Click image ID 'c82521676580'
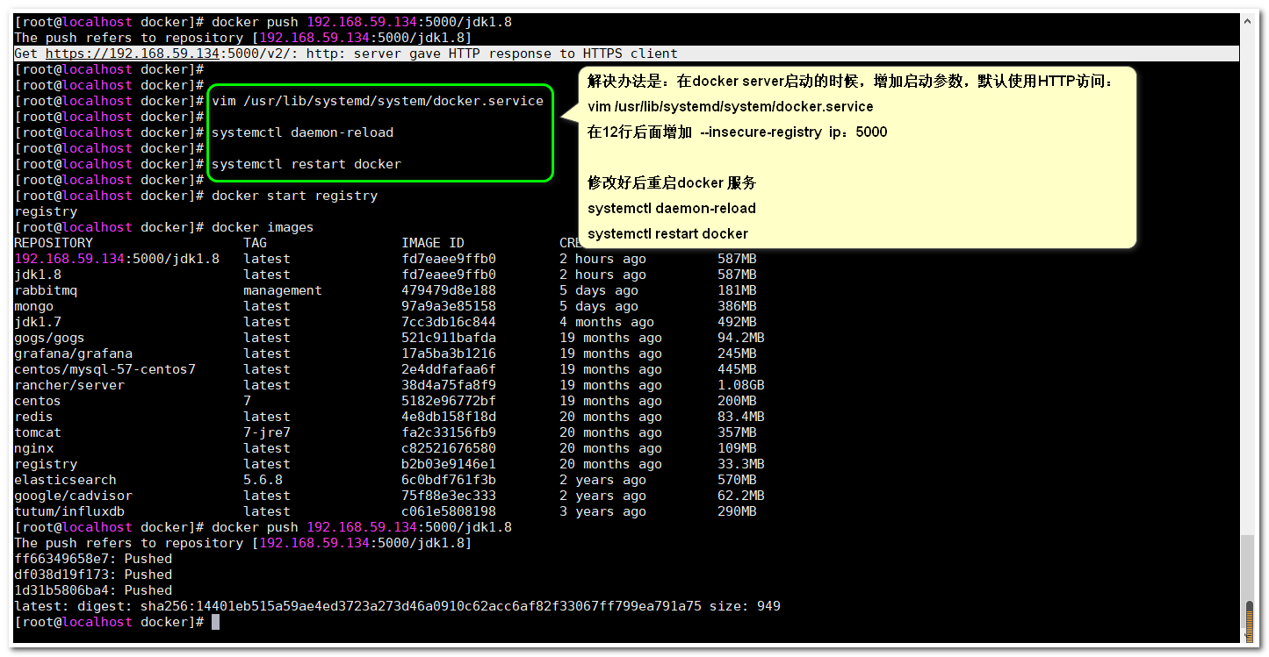Screen dimensions: 1269x657 (449, 448)
